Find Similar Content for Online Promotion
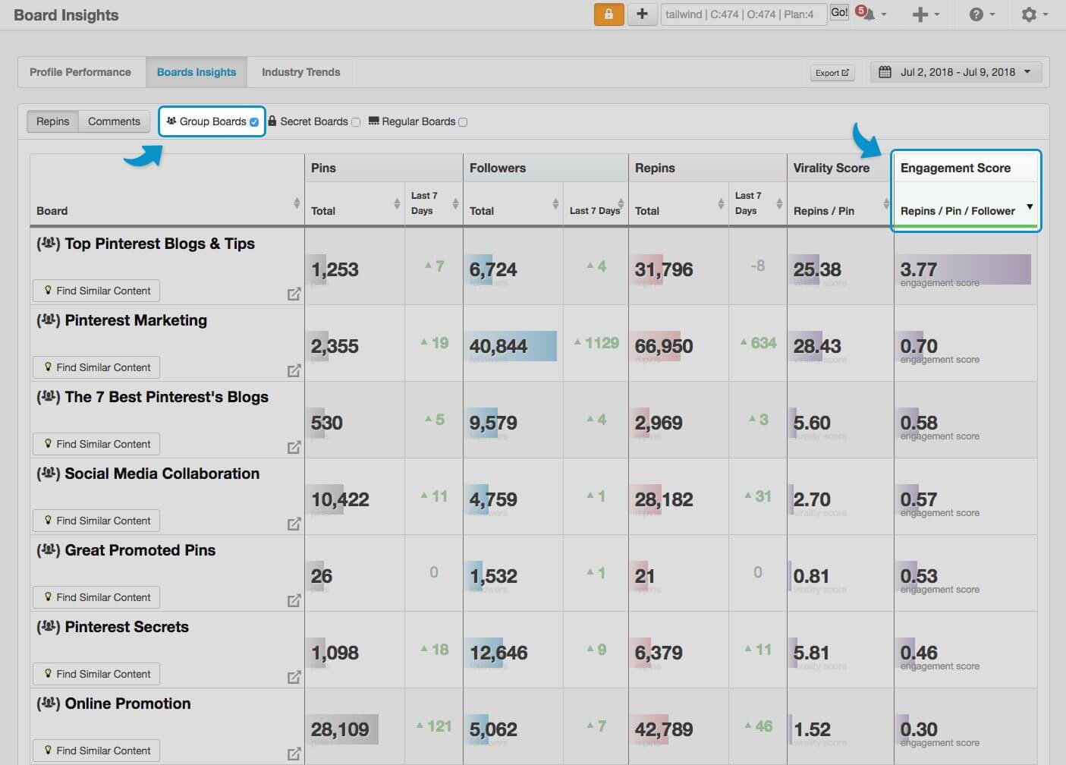The image size is (1066, 765). click(96, 751)
